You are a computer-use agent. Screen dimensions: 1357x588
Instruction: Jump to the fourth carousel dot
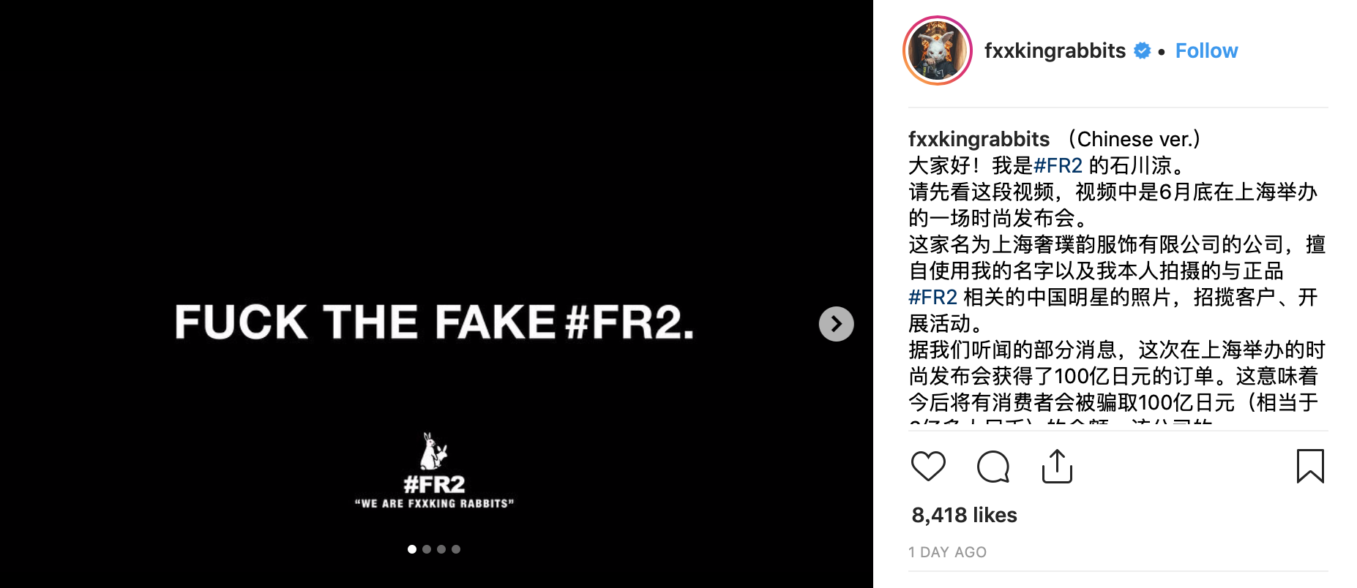[456, 549]
